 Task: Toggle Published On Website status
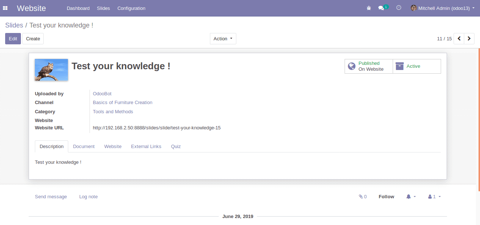[x=369, y=66]
